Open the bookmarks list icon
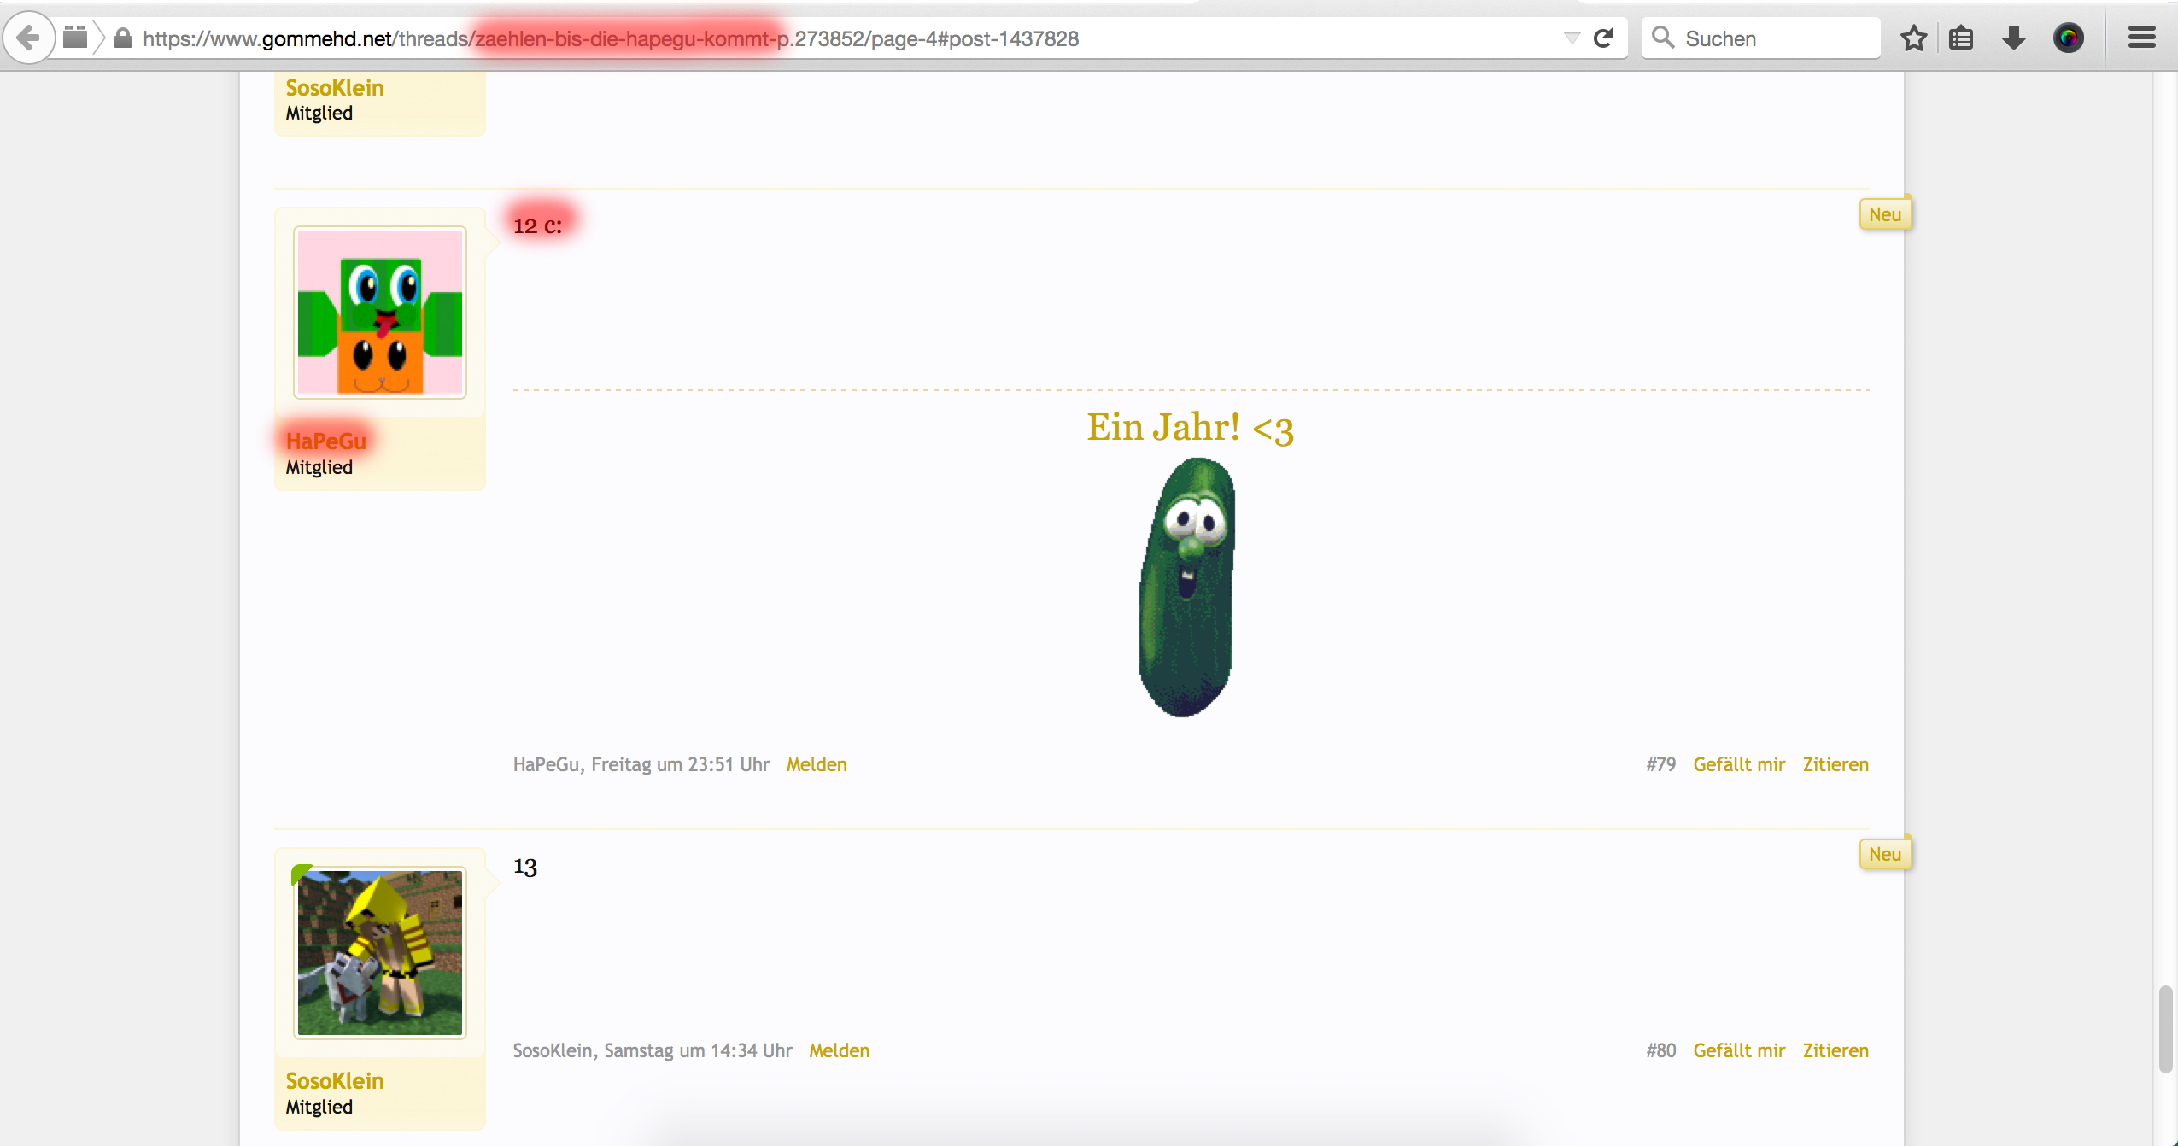The height and width of the screenshot is (1146, 2178). point(1961,38)
